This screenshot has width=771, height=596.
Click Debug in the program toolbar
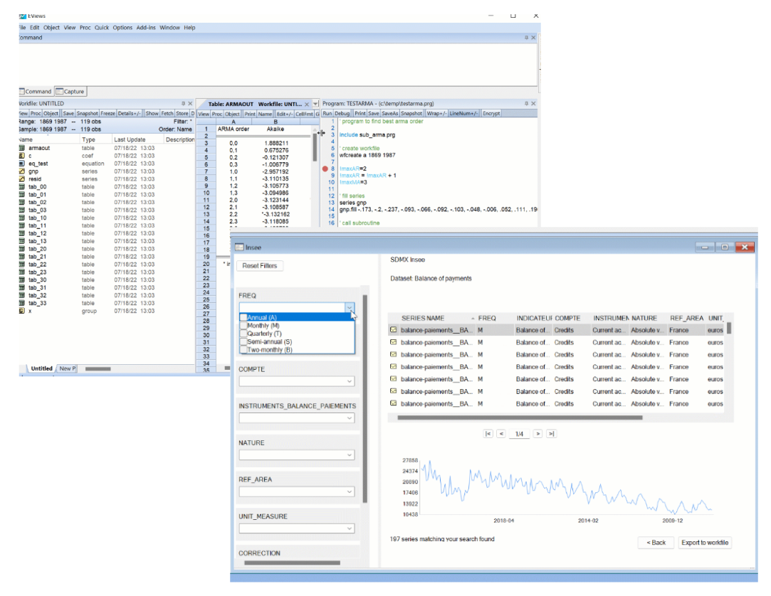(342, 114)
